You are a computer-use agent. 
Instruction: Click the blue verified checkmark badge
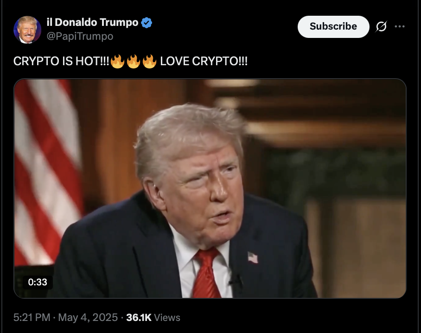(147, 23)
